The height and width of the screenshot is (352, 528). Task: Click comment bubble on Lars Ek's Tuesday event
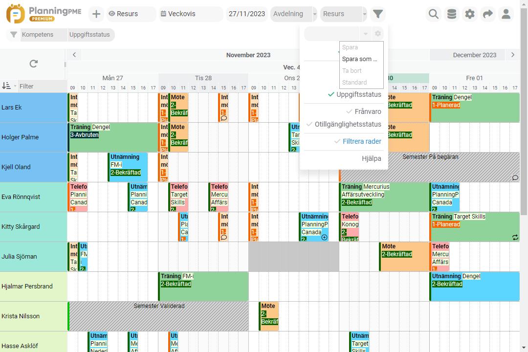tap(223, 118)
